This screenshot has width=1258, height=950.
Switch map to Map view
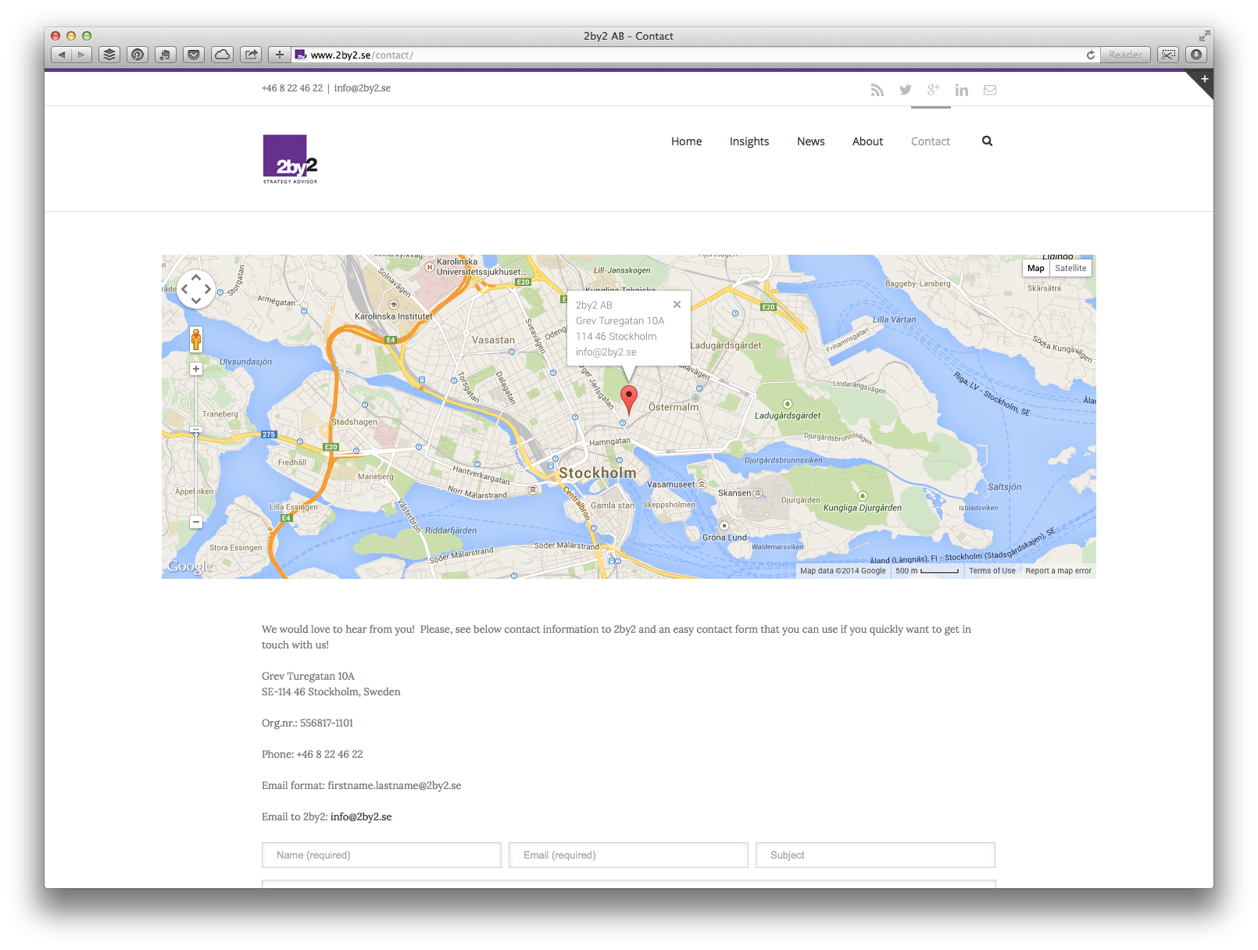[1036, 268]
